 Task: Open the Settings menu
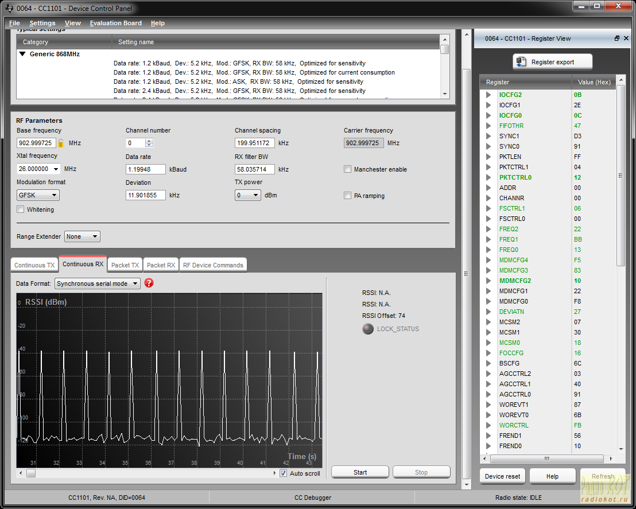[x=42, y=23]
